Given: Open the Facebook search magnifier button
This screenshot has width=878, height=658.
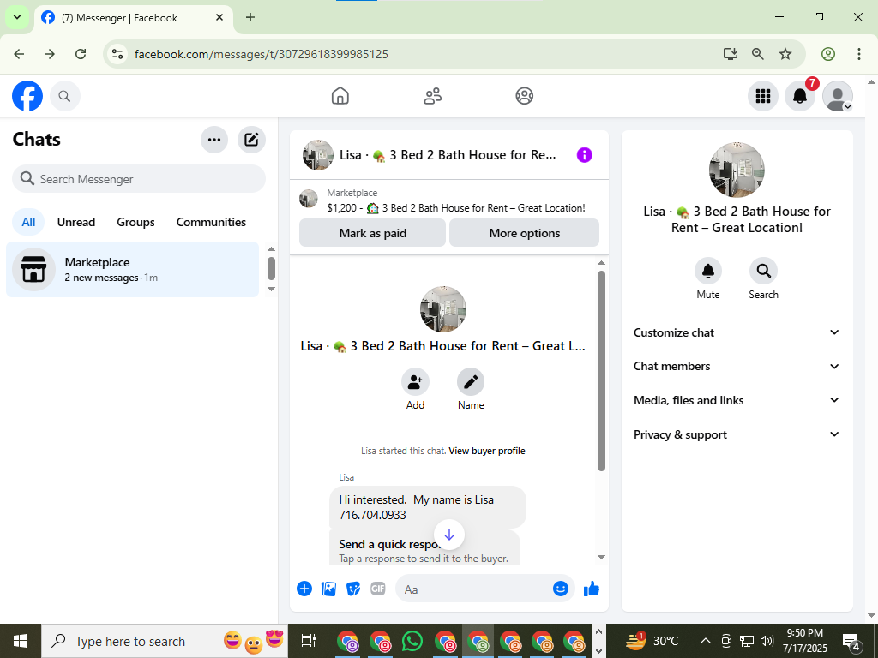Looking at the screenshot, I should pyautogui.click(x=65, y=96).
